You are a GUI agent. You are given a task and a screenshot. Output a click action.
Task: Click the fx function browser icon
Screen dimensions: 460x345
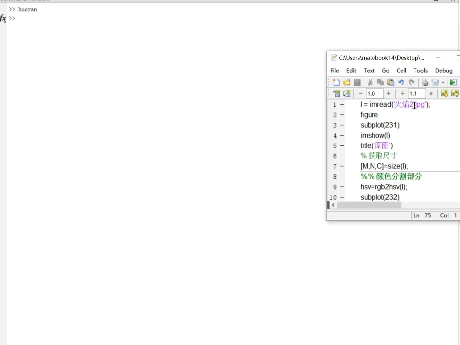click(3, 19)
